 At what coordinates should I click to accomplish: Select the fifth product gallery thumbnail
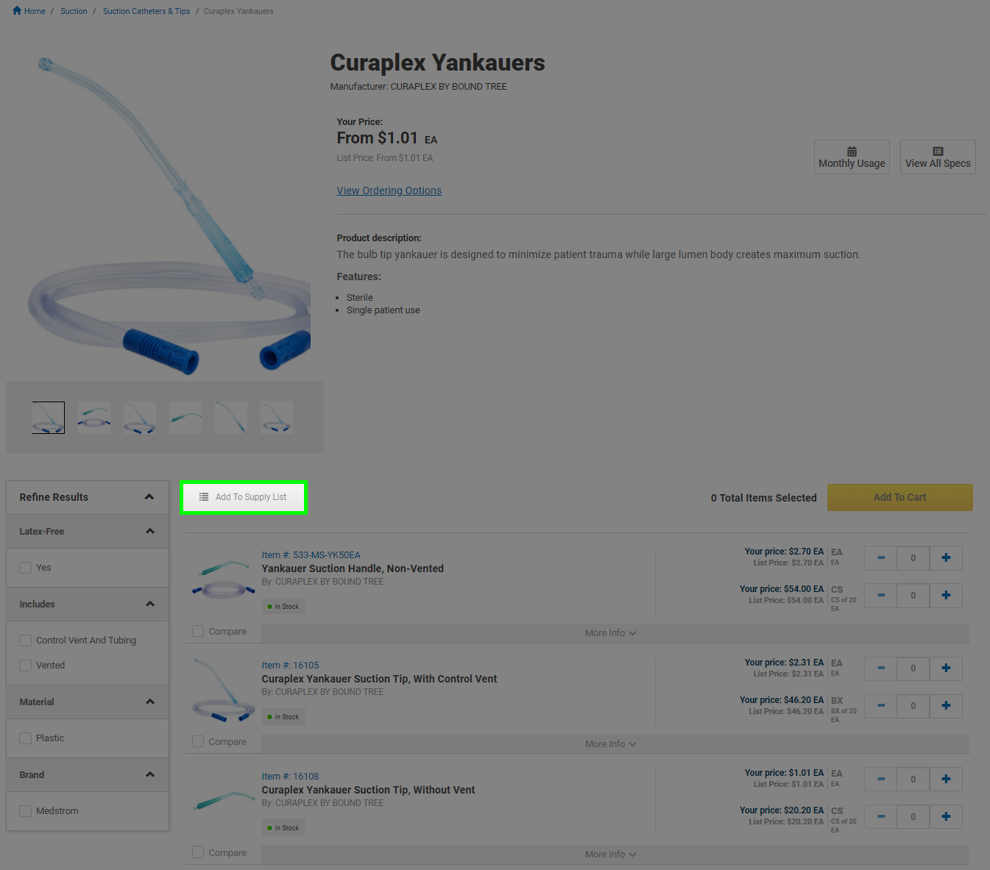point(231,418)
